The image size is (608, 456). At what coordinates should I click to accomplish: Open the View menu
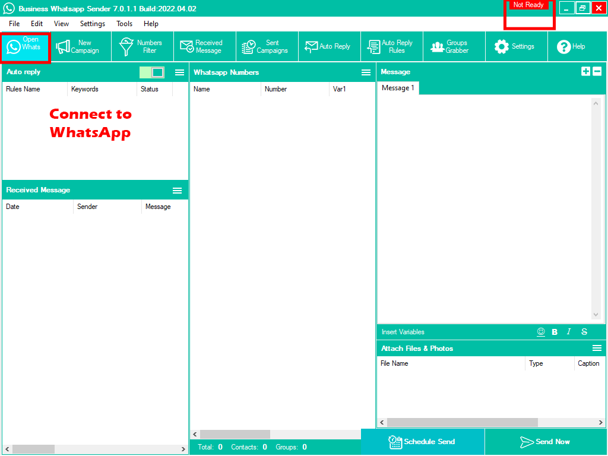pos(61,24)
